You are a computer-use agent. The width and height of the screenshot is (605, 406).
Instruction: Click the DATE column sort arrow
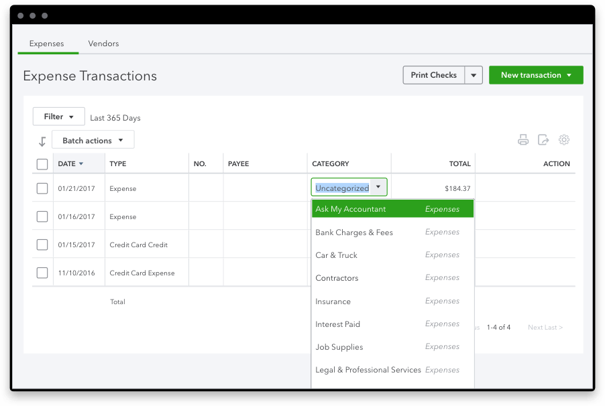(81, 164)
